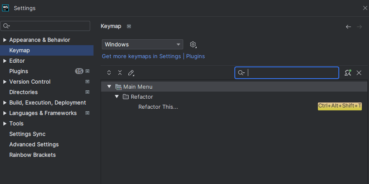
Task: Go back to previous settings page
Action: pyautogui.click(x=348, y=27)
